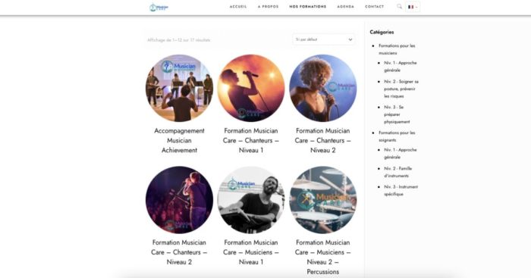The width and height of the screenshot is (531, 278).
Task: Open the Agenda menu item
Action: point(345,6)
